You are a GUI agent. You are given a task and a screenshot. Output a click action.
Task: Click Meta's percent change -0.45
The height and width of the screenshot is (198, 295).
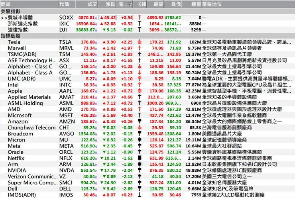(127, 146)
